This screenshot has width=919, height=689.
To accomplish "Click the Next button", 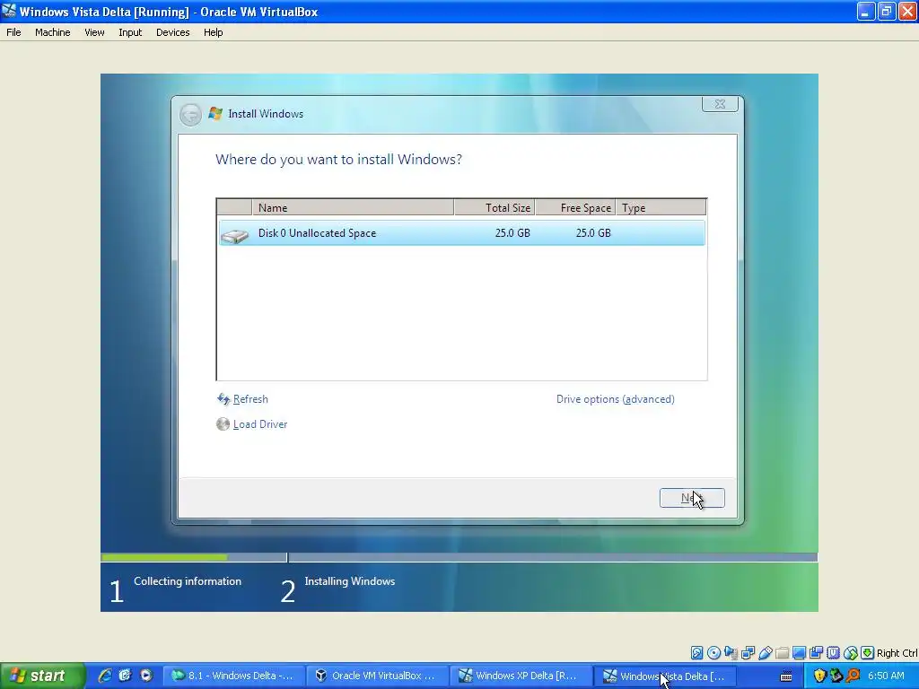I will (x=692, y=498).
